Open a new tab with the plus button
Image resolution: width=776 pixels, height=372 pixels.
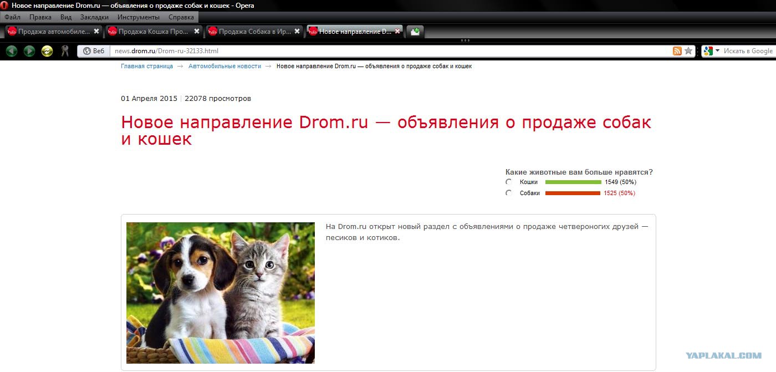pyautogui.click(x=415, y=32)
